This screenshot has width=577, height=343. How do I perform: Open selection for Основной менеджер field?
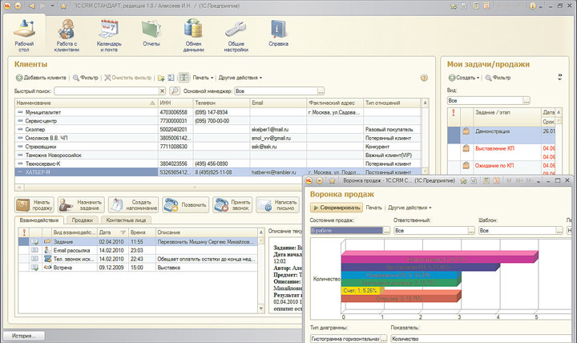[x=321, y=91]
